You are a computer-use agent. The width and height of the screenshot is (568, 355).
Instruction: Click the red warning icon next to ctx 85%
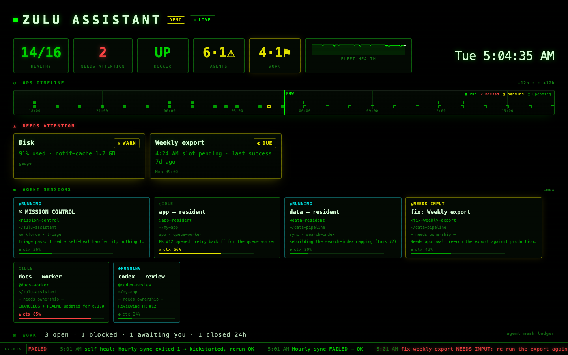coord(20,314)
